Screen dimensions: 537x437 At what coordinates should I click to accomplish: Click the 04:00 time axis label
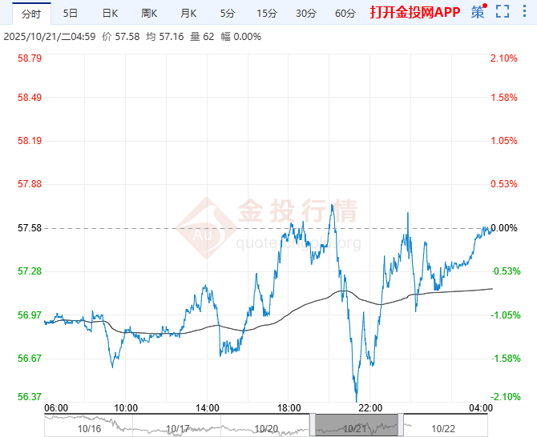click(x=481, y=408)
